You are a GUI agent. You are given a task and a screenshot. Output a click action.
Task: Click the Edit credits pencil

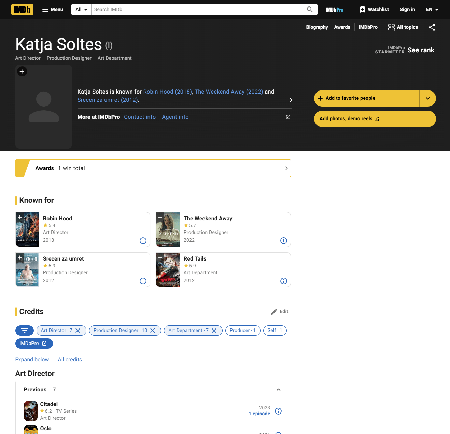coord(280,312)
